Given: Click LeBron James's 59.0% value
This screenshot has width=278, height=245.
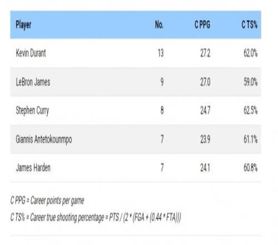Looking at the screenshot, I should coord(251,82).
